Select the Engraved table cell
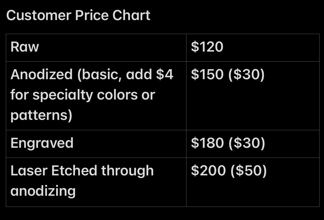 click(96, 144)
